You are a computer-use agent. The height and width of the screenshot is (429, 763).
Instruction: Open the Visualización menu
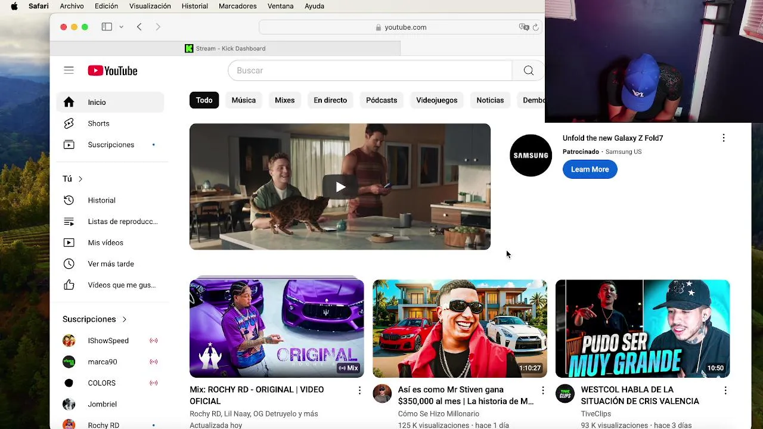pos(150,6)
